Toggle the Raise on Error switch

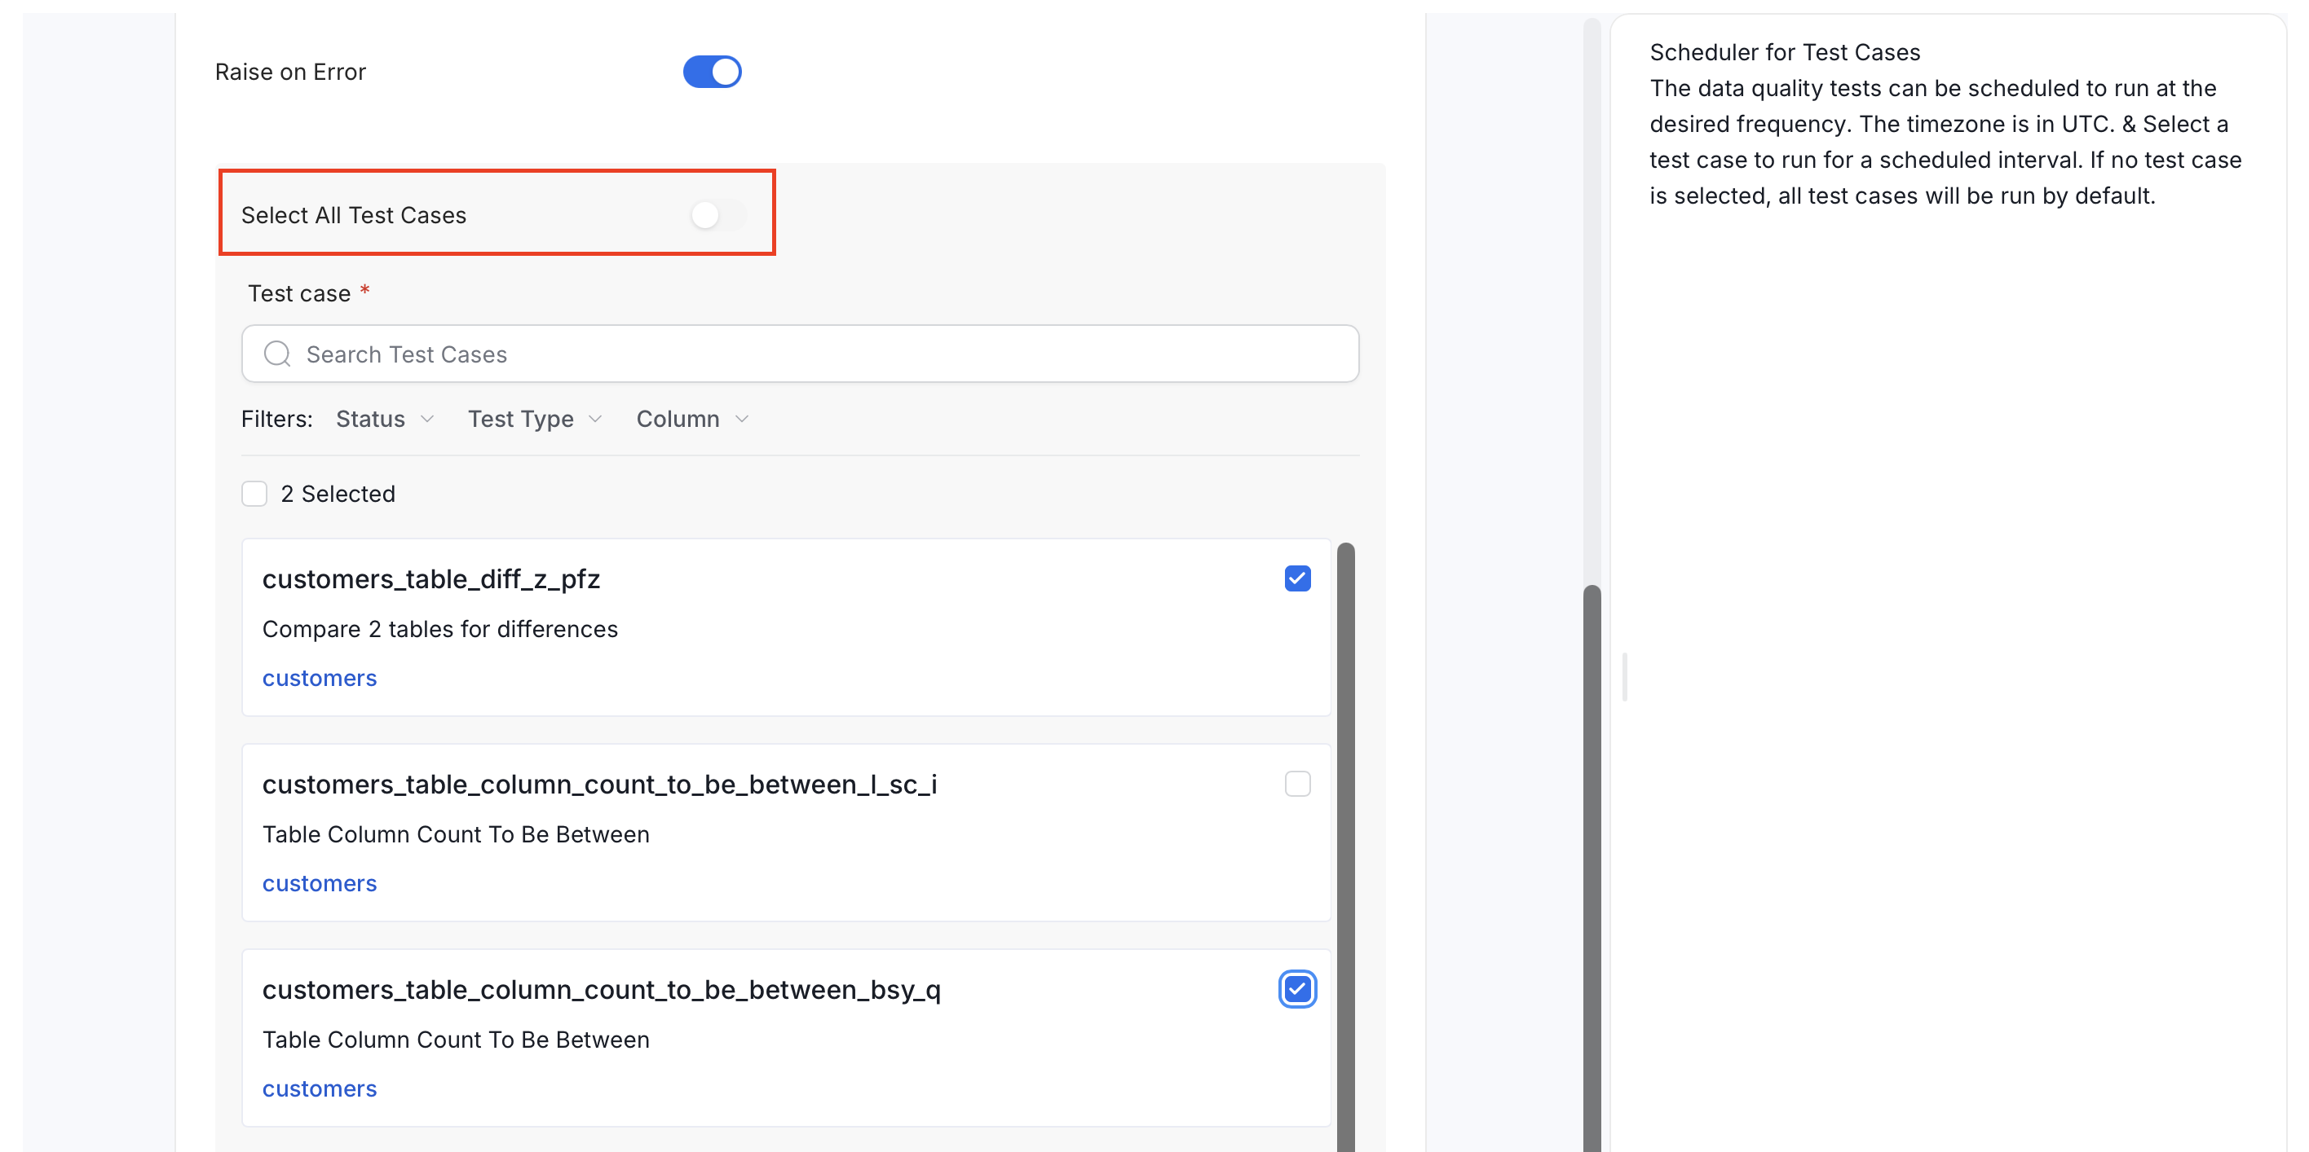click(712, 72)
